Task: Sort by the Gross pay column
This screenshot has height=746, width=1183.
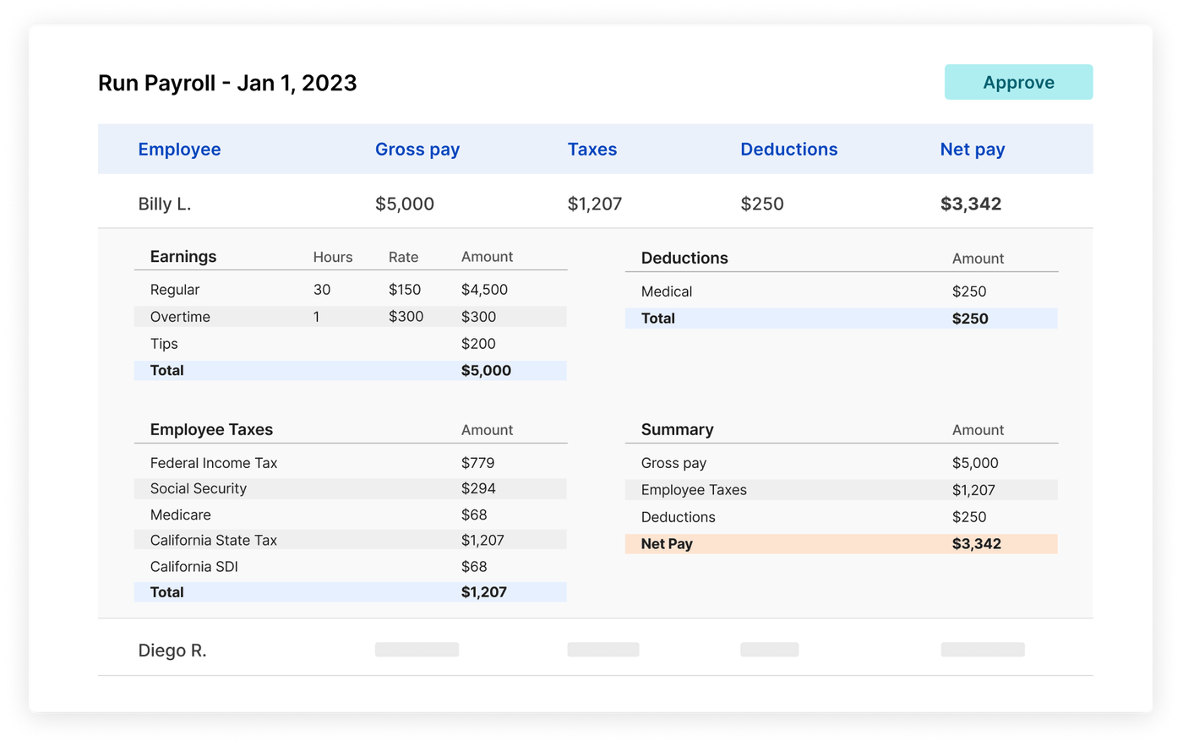Action: (x=417, y=149)
